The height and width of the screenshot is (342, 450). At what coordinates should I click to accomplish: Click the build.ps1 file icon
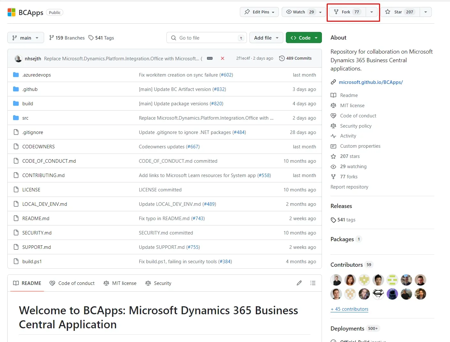(16, 261)
